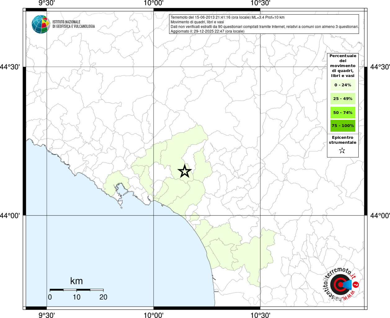This screenshot has height=318, width=390.
Task: Click the haisentitoilterremoto.it target logo
Action: click(x=341, y=284)
